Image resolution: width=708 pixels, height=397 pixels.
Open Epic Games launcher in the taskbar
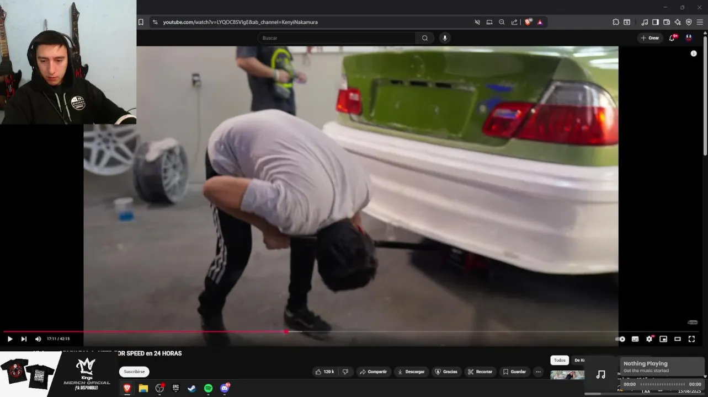[x=175, y=388]
